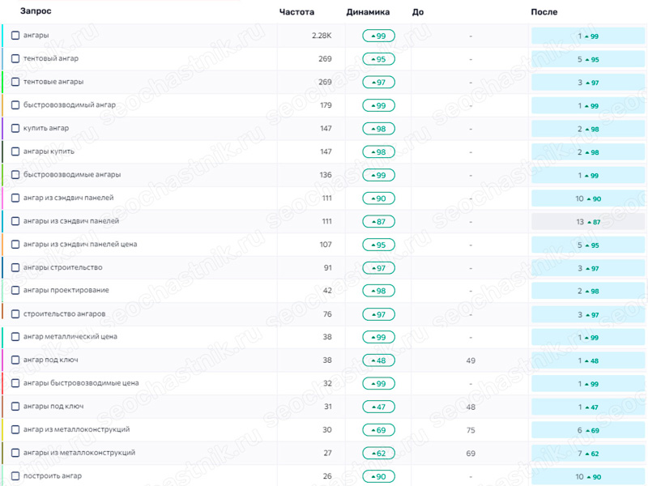Viewport: 648px width, 486px height.
Task: Check the box for ангары query
Action: click(15, 36)
